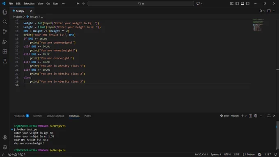The height and width of the screenshot is (157, 279).
Task: Toggle the bottom panel visibility
Action: 242,3
